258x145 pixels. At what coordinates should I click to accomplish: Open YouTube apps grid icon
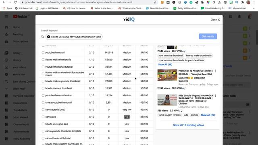click(x=231, y=17)
